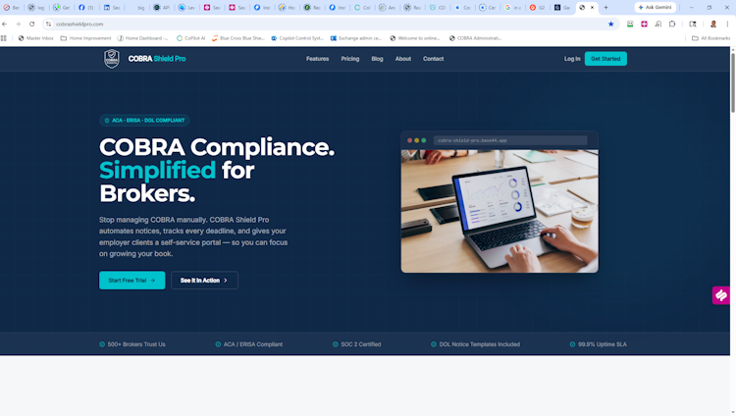This screenshot has width=736, height=416.
Task: Click the user profile avatar in toolbar
Action: 713,24
